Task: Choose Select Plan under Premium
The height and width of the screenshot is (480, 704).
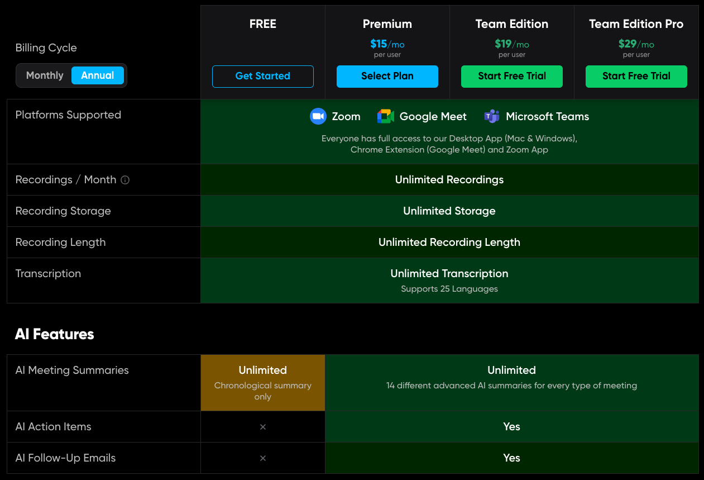Action: pos(387,77)
